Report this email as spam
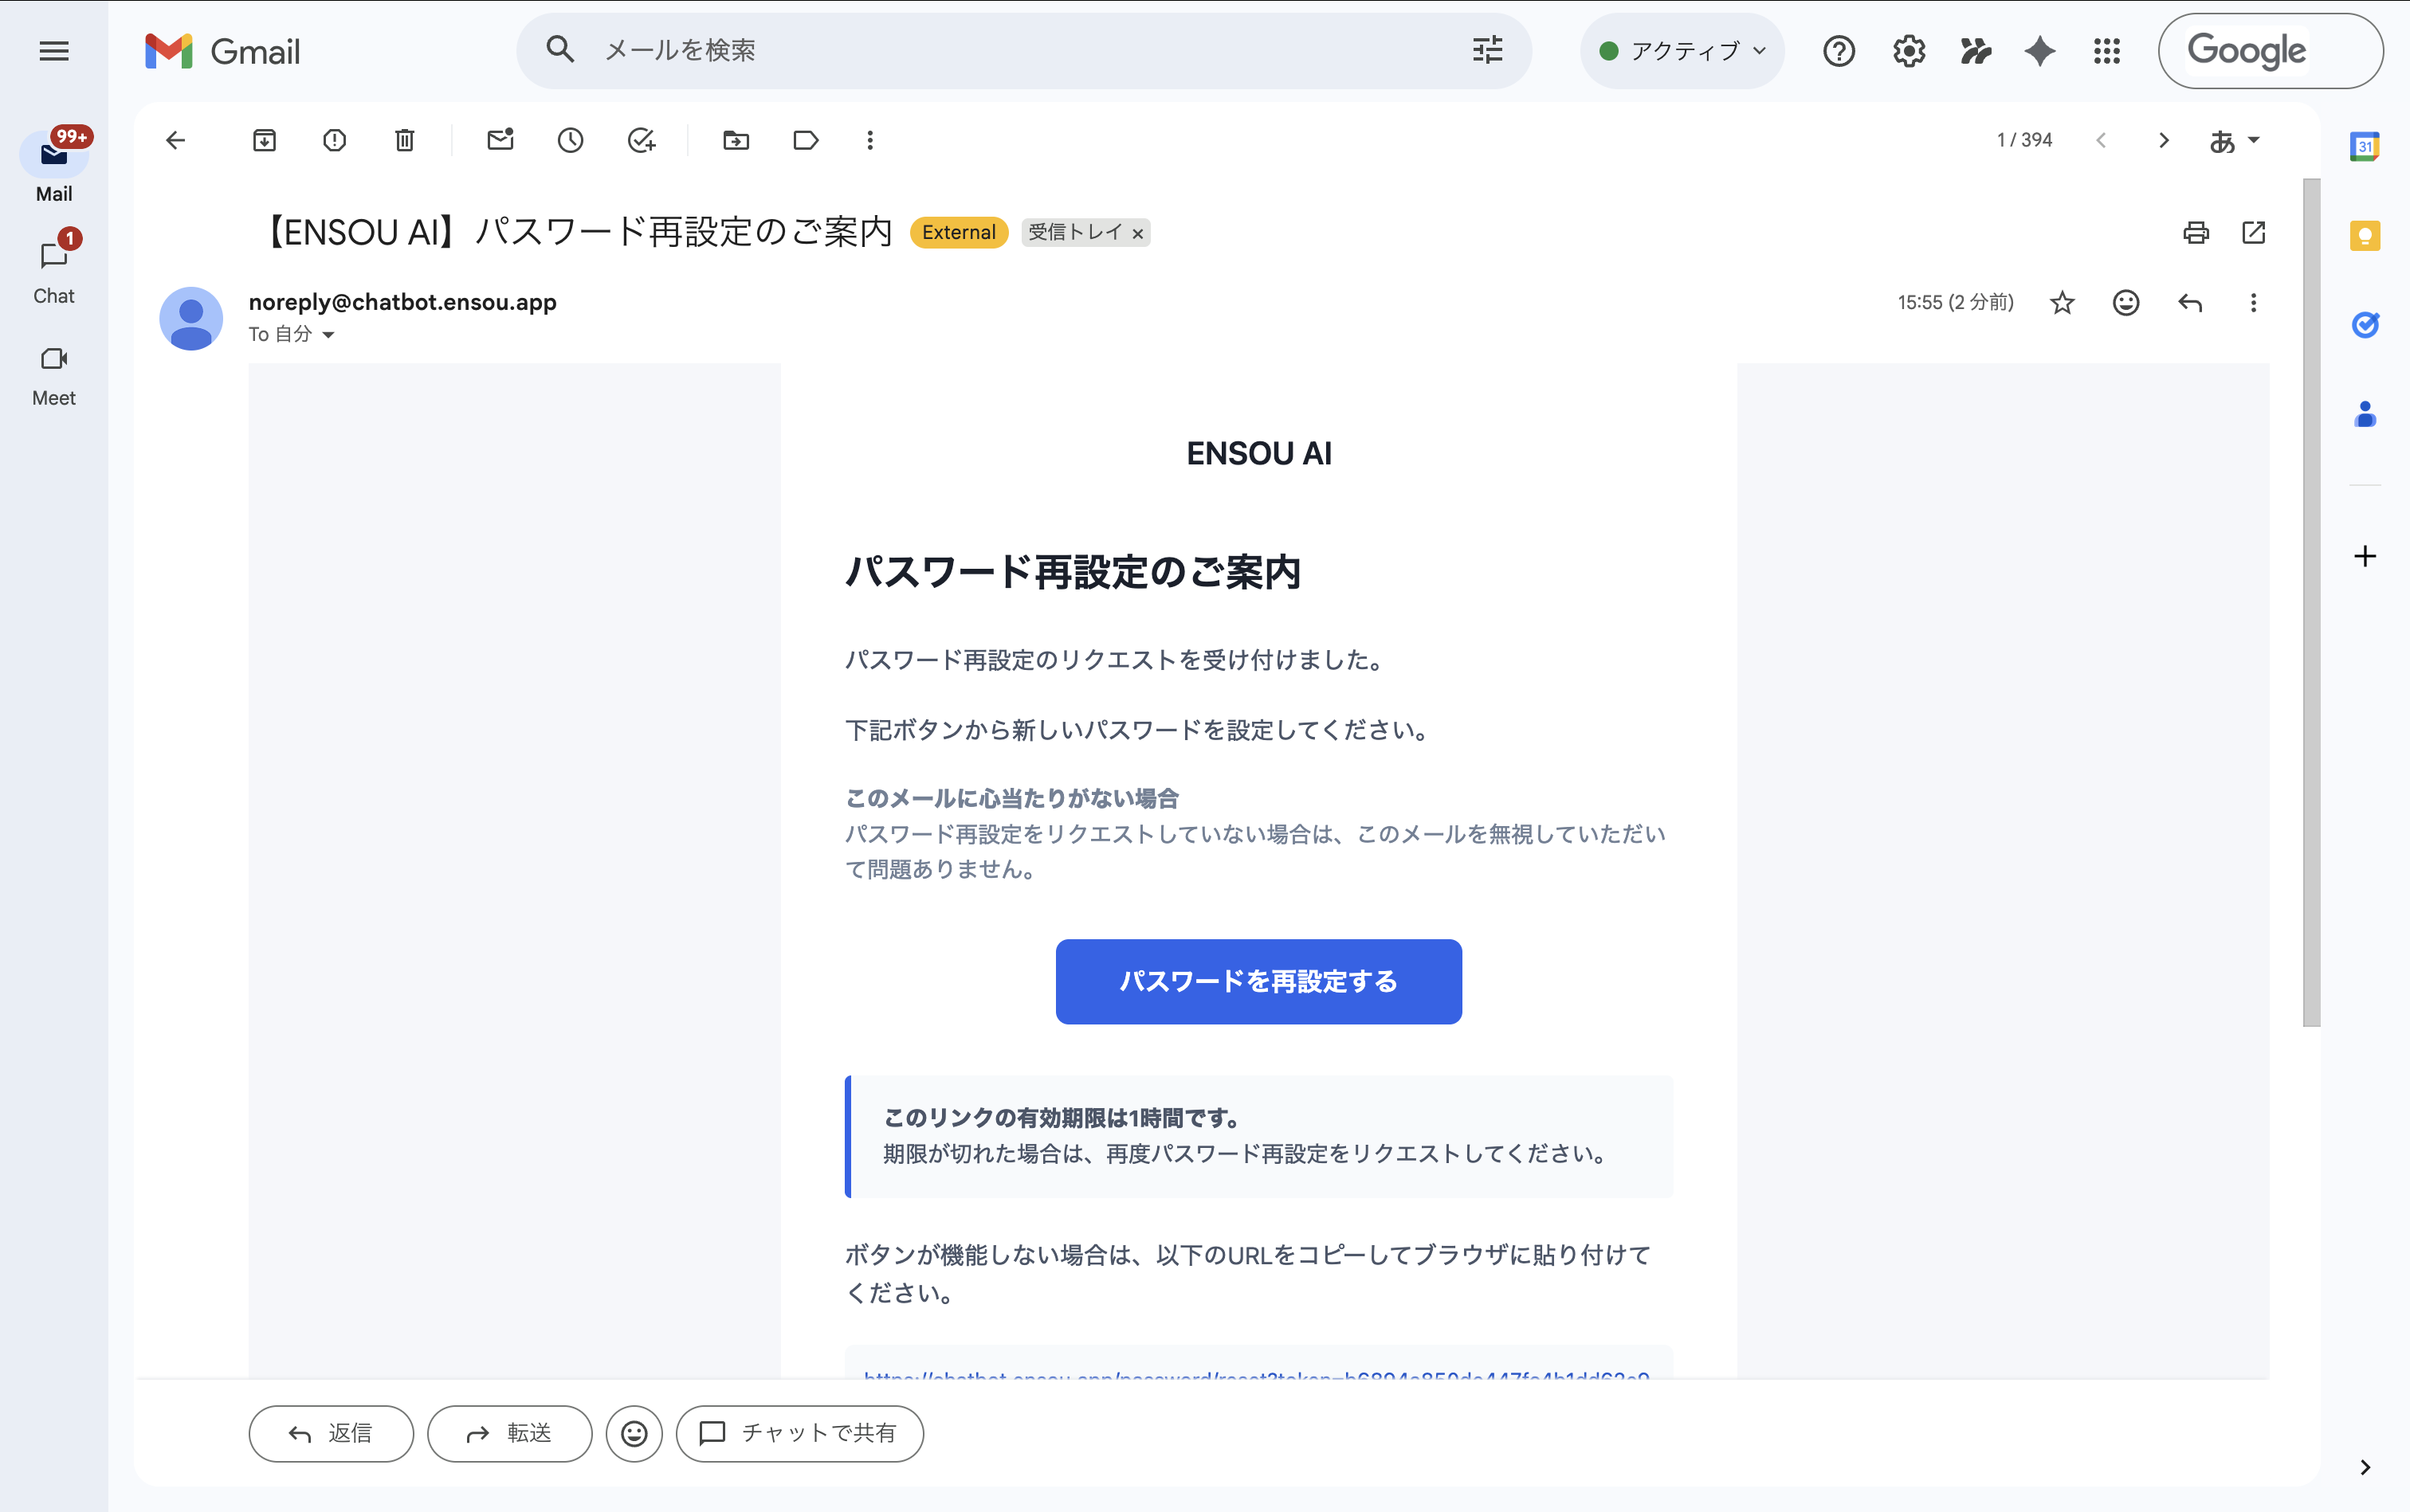This screenshot has height=1512, width=2410. [x=334, y=140]
